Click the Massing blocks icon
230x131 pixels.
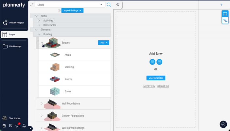[55, 67]
